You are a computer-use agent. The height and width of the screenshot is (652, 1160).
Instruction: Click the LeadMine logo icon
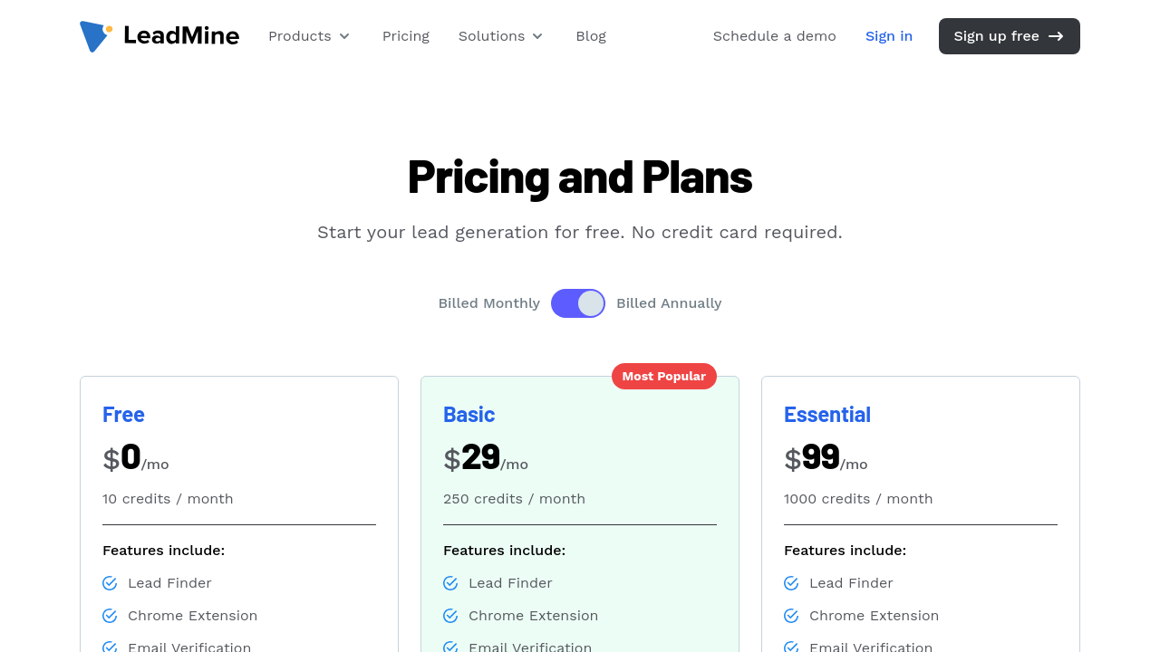pyautogui.click(x=95, y=36)
